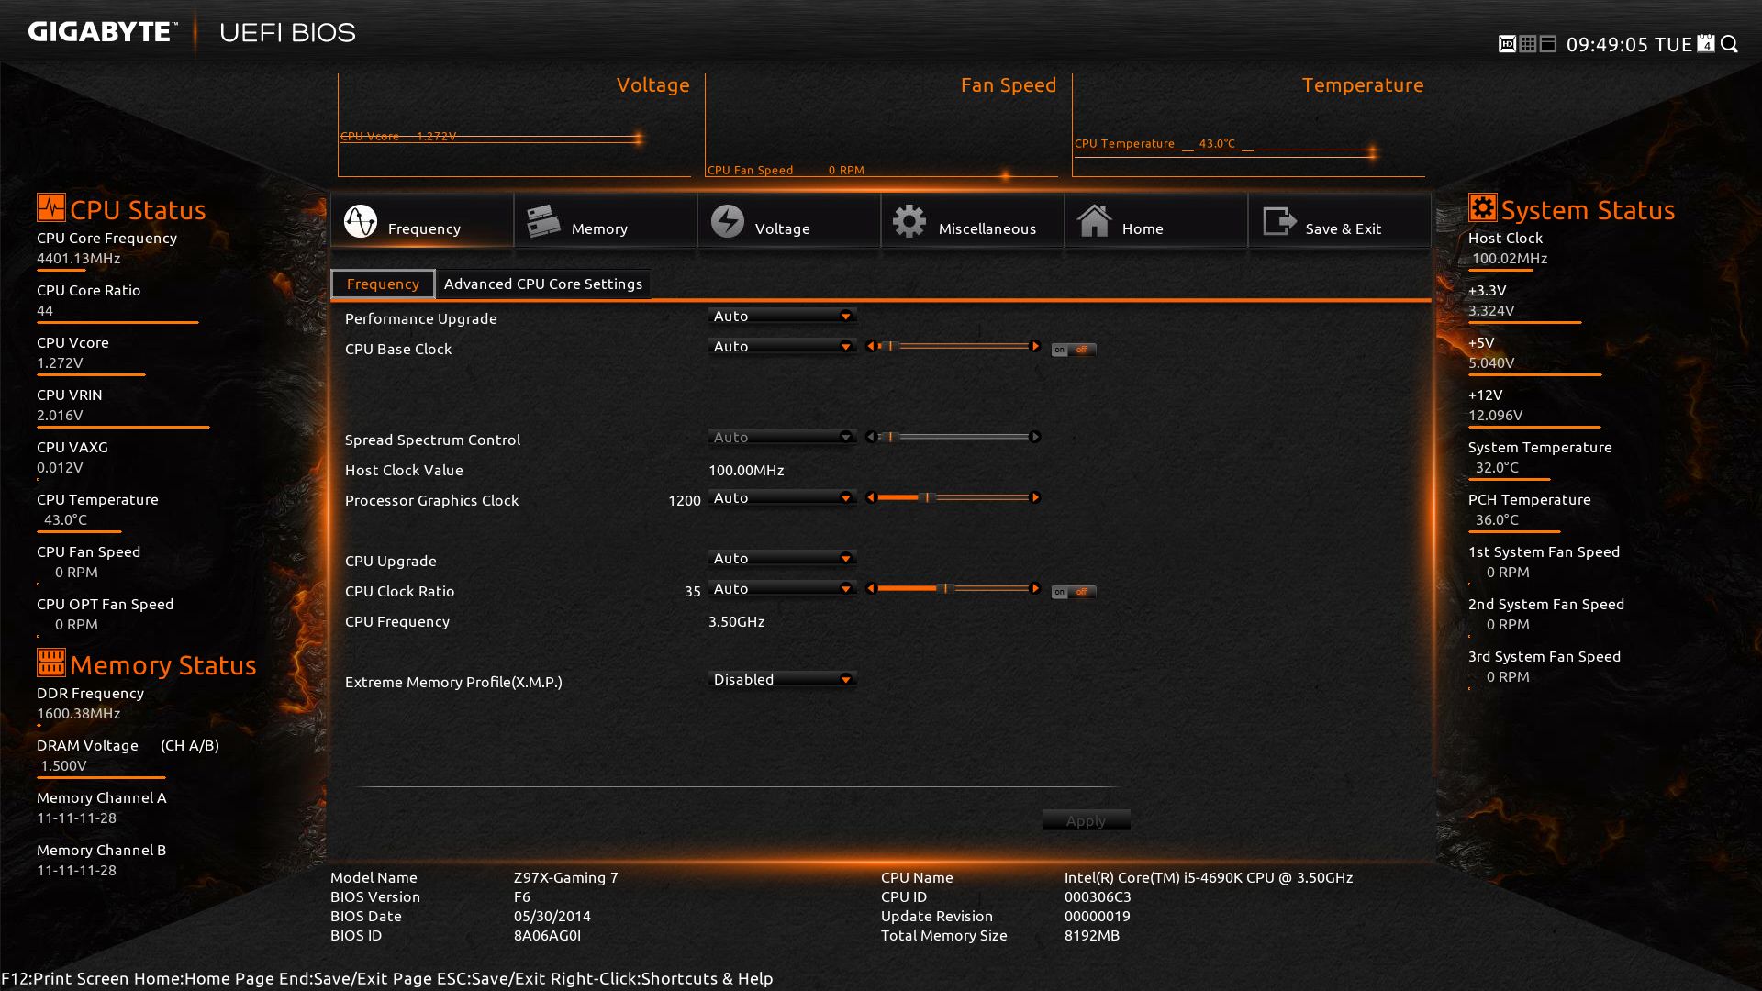The height and width of the screenshot is (991, 1762).
Task: Click the CPU Frequency 3.50GHz value
Action: click(x=736, y=621)
